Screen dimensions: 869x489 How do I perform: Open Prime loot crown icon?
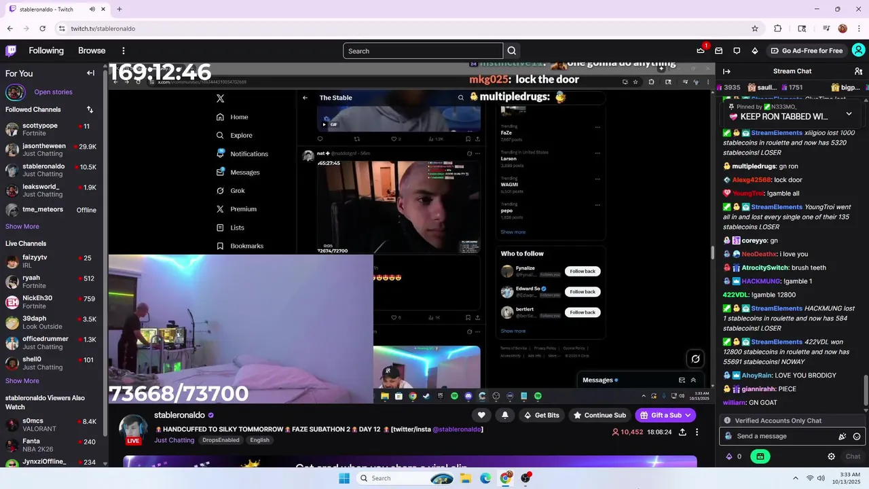[701, 51]
